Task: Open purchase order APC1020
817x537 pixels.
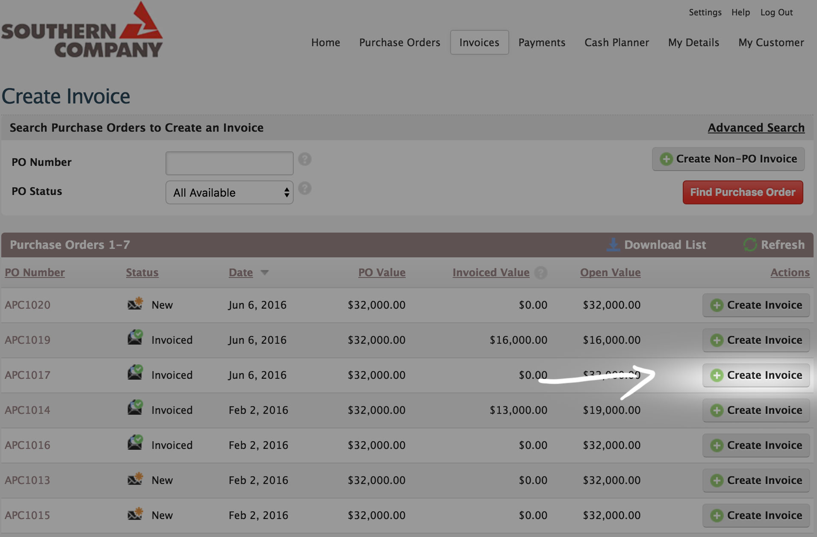Action: (27, 305)
